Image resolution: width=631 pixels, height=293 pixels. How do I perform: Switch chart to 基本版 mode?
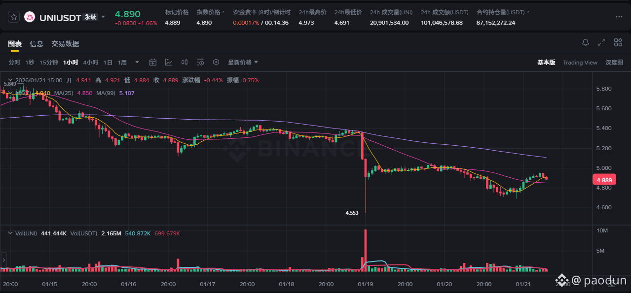click(x=546, y=63)
